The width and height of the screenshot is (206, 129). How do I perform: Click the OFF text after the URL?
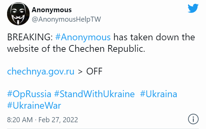pos(94,71)
